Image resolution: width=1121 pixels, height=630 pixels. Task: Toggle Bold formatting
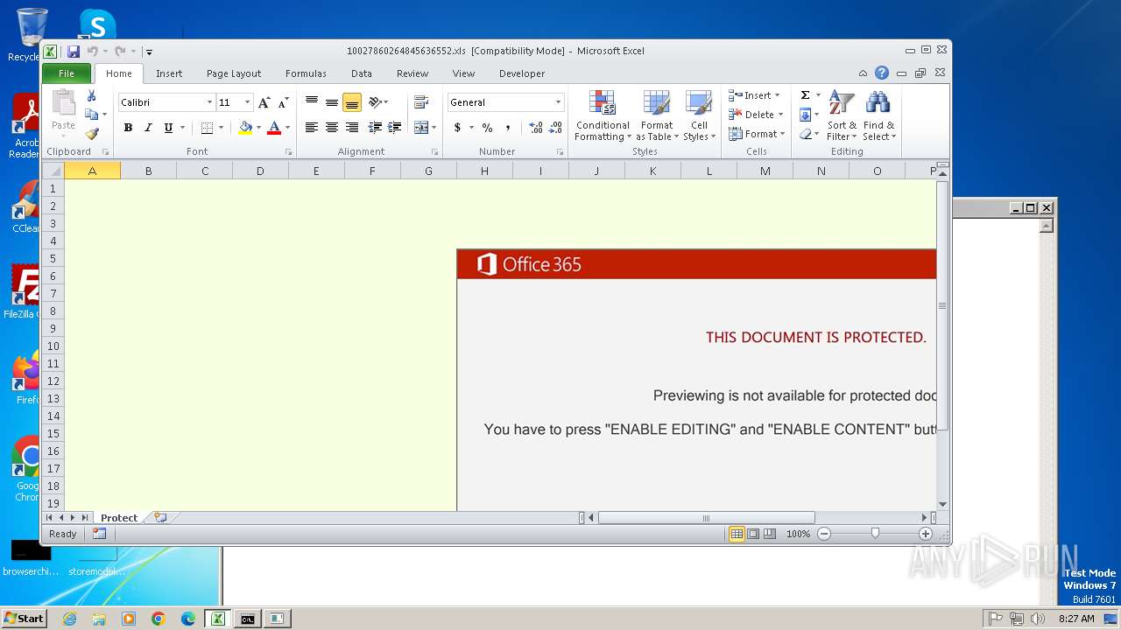click(x=128, y=128)
